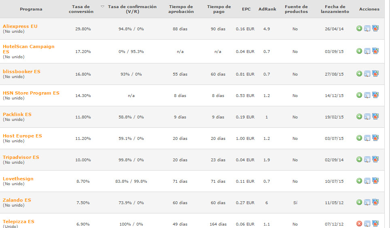Sort by the AdRank column header
Viewport: 390px width, 228px height.
(x=267, y=9)
